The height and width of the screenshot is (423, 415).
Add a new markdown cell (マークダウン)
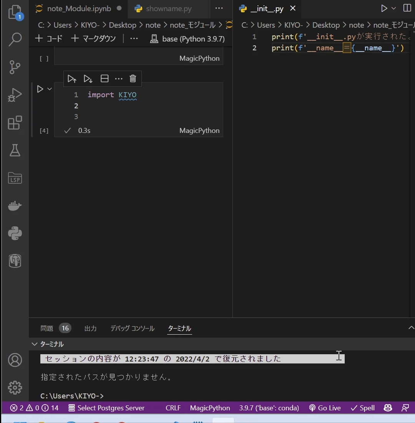[94, 38]
